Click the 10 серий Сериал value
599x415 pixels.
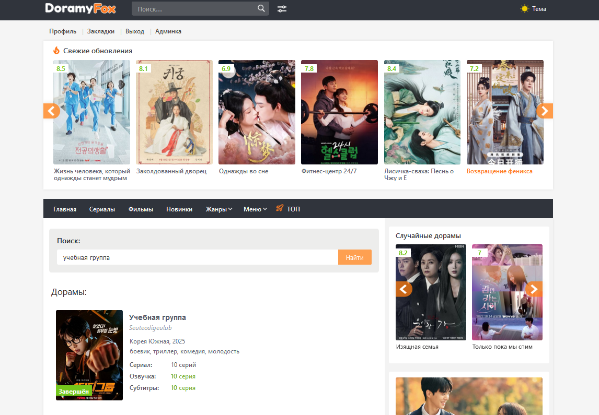point(183,365)
